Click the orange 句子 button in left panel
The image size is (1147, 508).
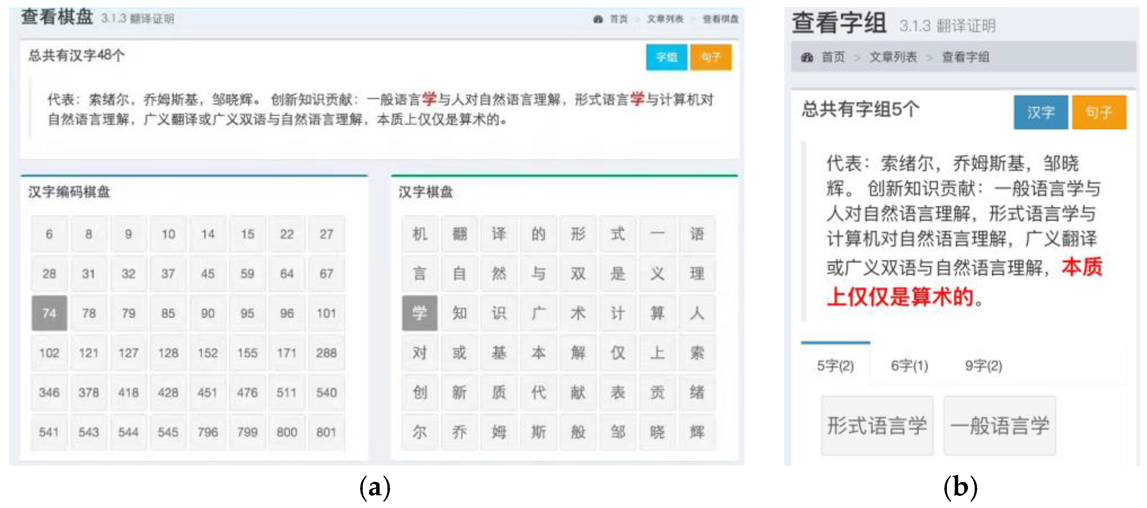point(711,57)
